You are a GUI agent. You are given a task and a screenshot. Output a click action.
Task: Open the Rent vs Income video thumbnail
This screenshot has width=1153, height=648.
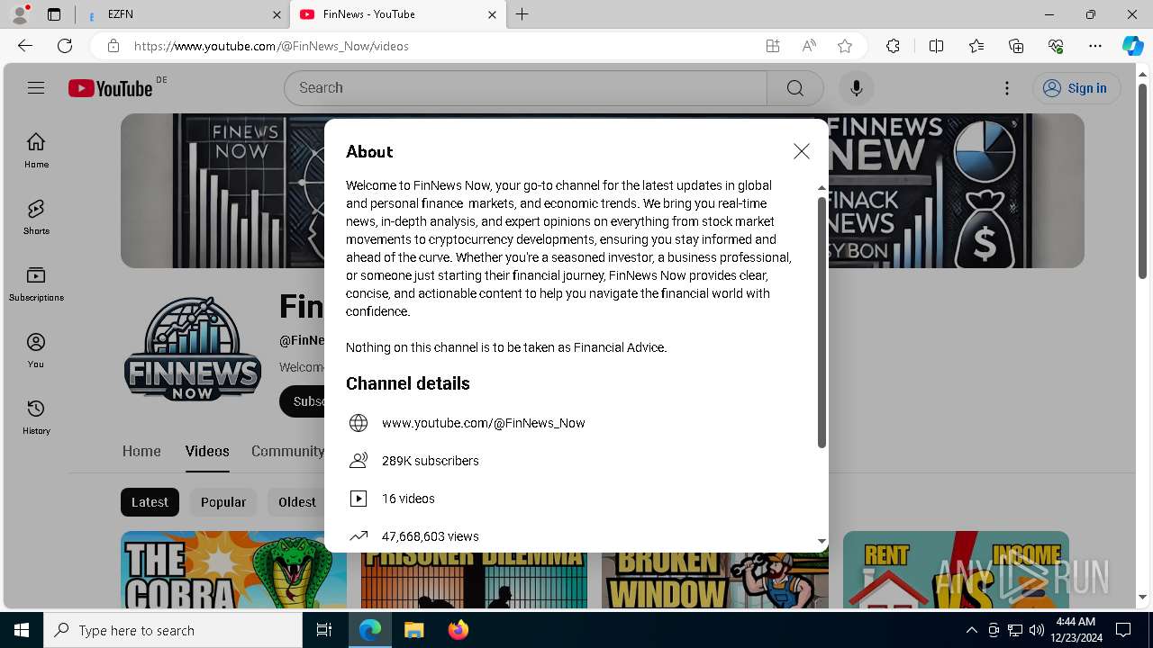coord(956,570)
